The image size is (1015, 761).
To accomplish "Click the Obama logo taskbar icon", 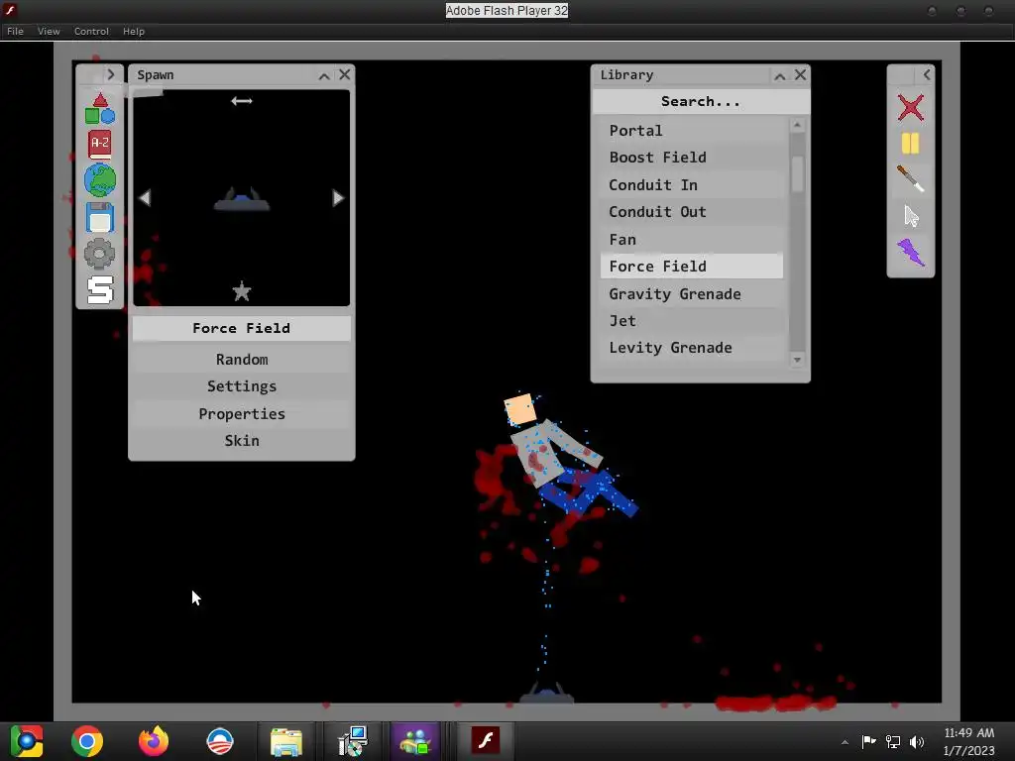I will point(220,741).
